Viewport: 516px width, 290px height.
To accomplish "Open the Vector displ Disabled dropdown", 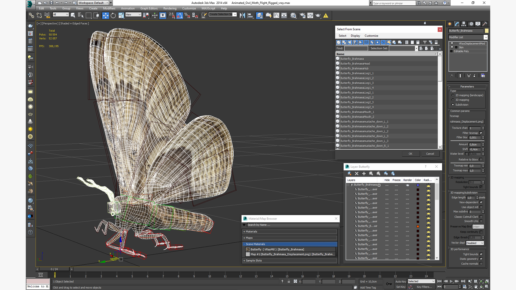I will [475, 243].
